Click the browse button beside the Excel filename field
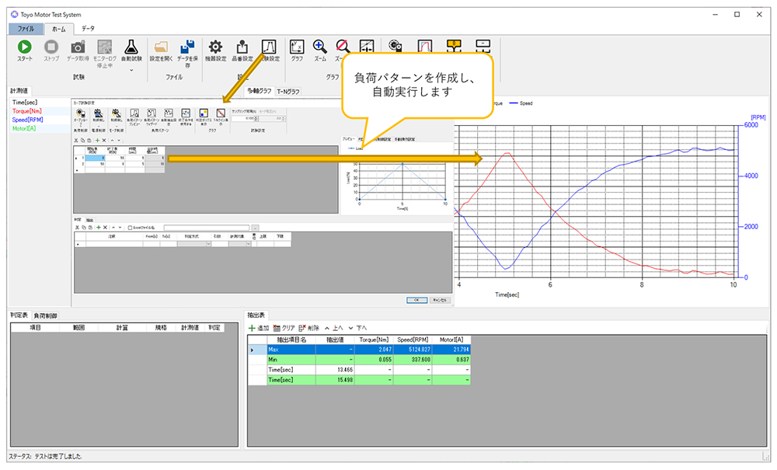Screen dimensions: 777x470 (255, 228)
